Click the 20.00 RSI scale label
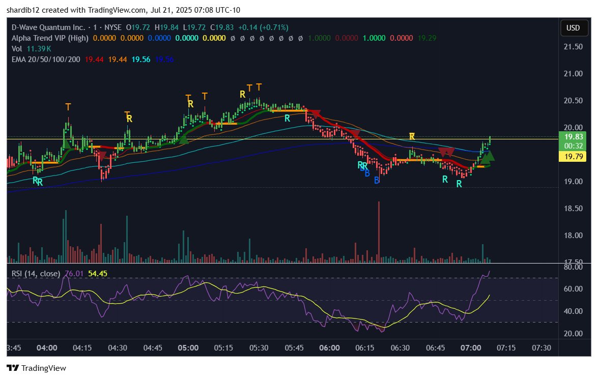 click(573, 334)
